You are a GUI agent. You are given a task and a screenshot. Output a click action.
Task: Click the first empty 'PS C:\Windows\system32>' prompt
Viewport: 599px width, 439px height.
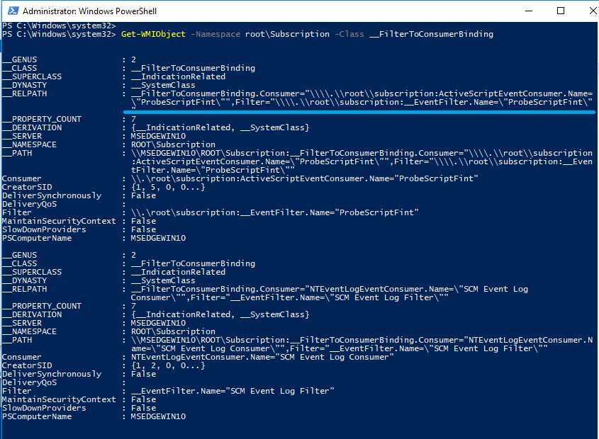tap(59, 25)
